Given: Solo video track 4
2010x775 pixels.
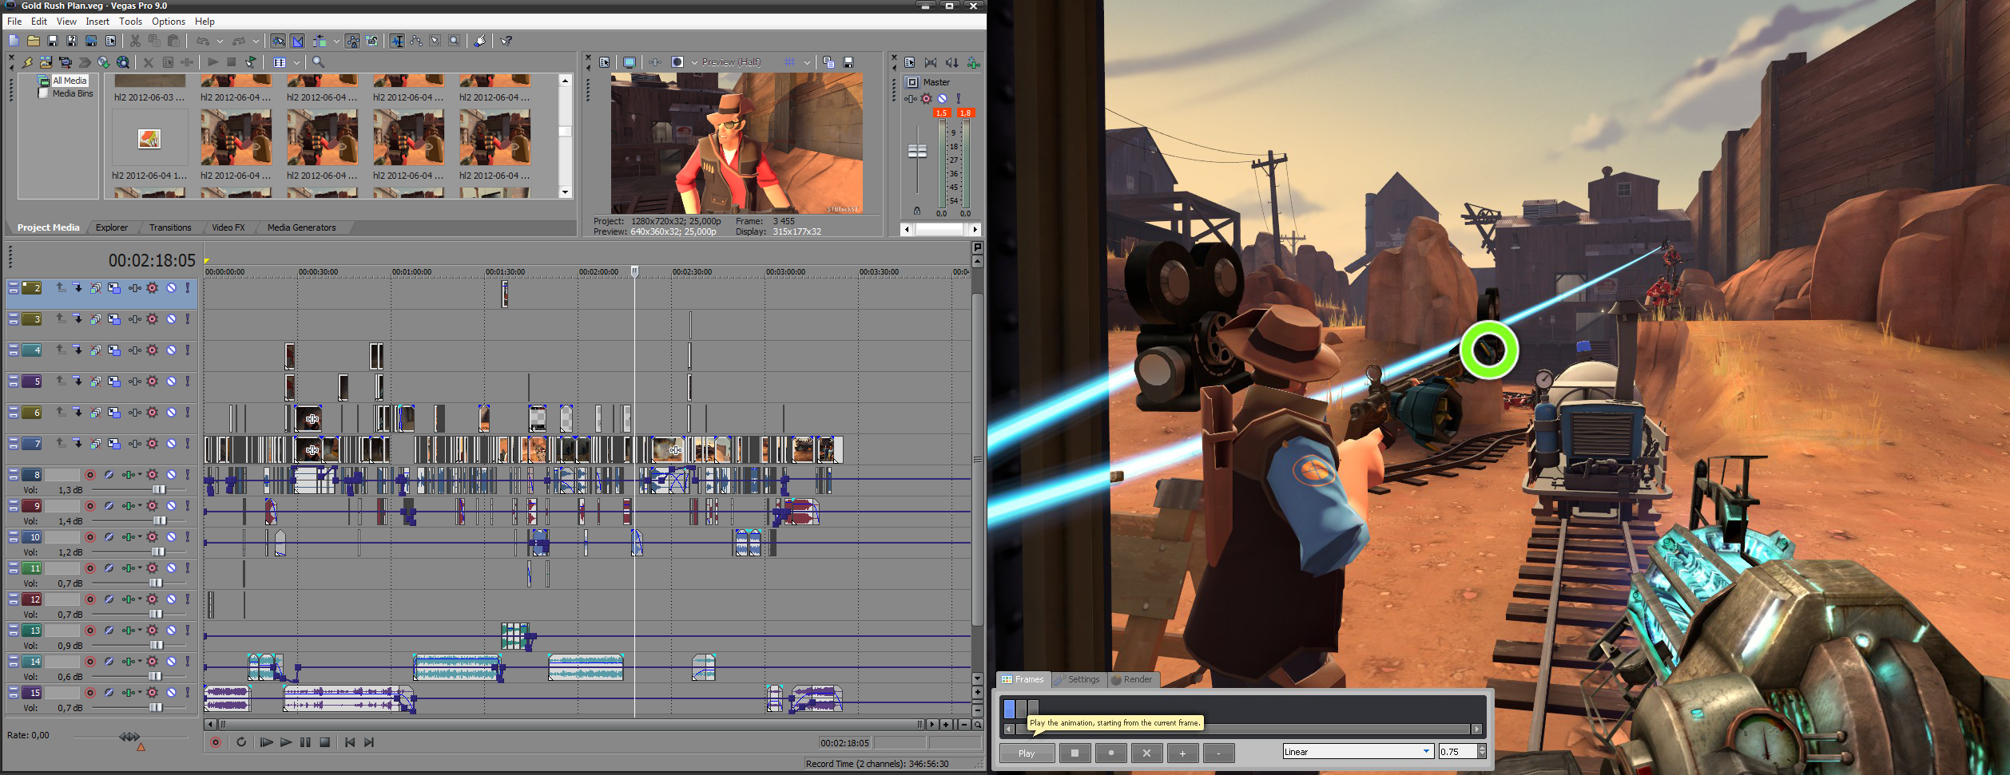Looking at the screenshot, I should (x=188, y=350).
